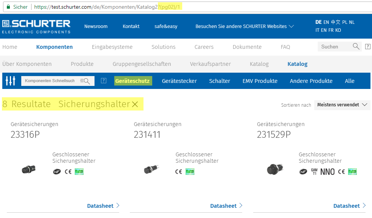372x218 pixels.
Task: Click the site search magnifier icon
Action: 356,46
